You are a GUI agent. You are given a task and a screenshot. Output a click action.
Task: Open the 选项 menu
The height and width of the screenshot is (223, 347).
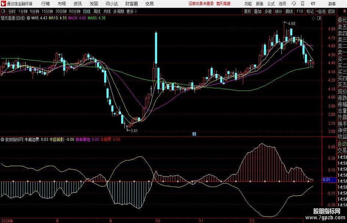pos(282,4)
